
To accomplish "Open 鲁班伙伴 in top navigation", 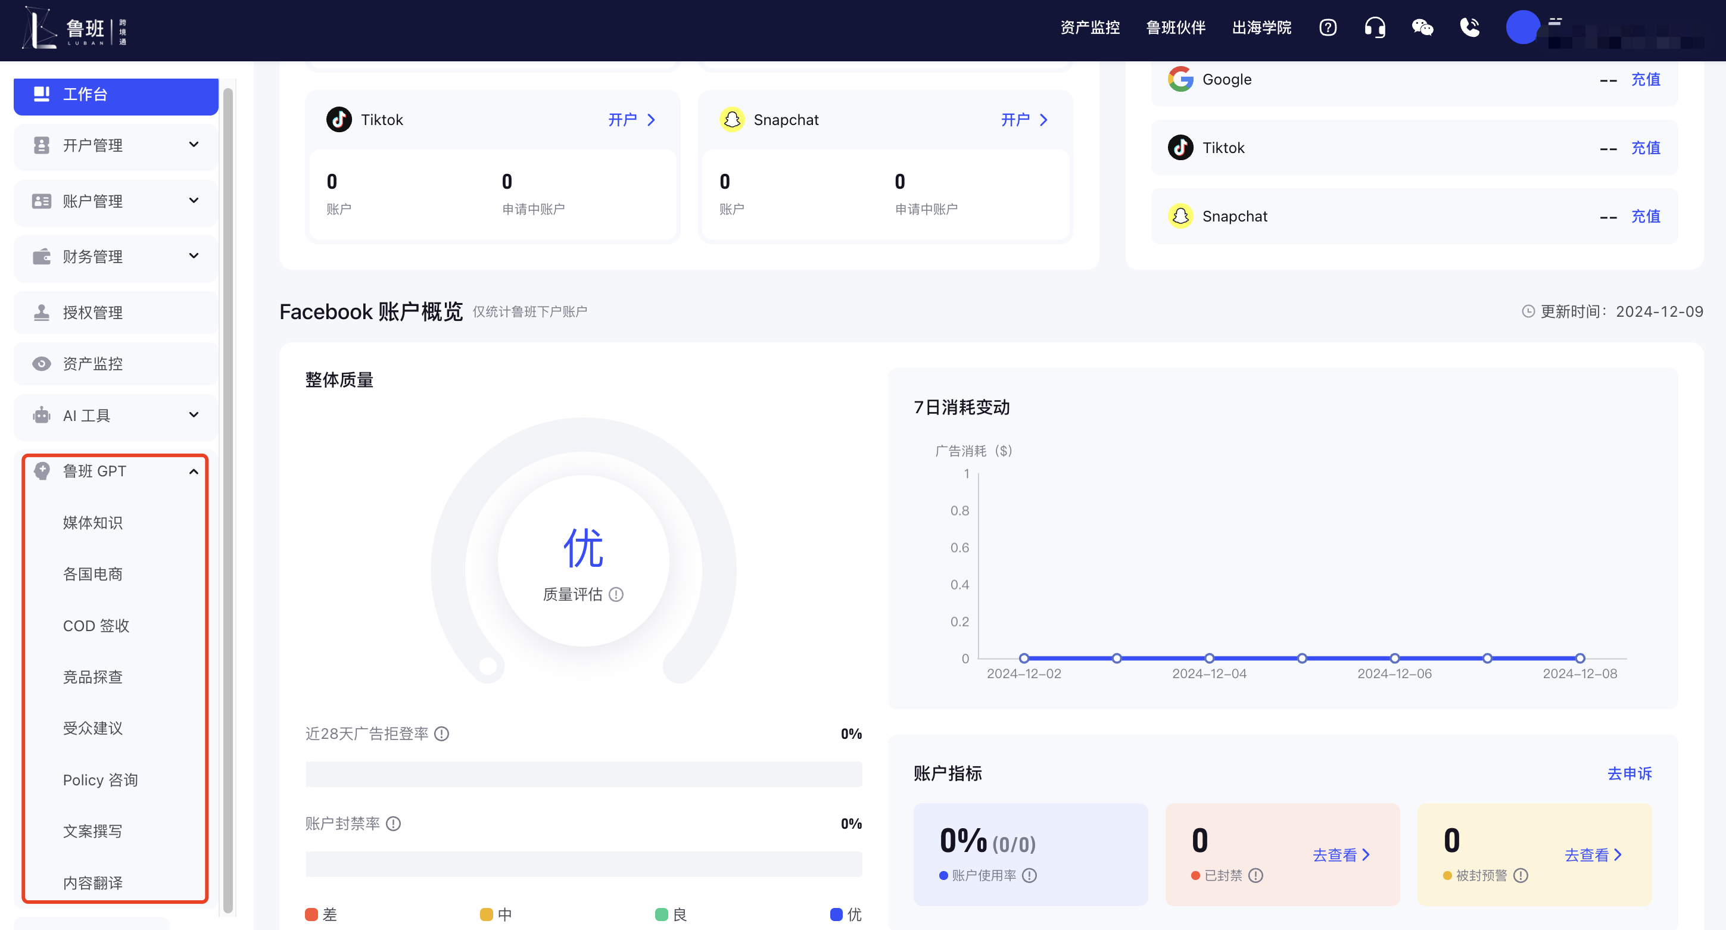I will [x=1176, y=27].
